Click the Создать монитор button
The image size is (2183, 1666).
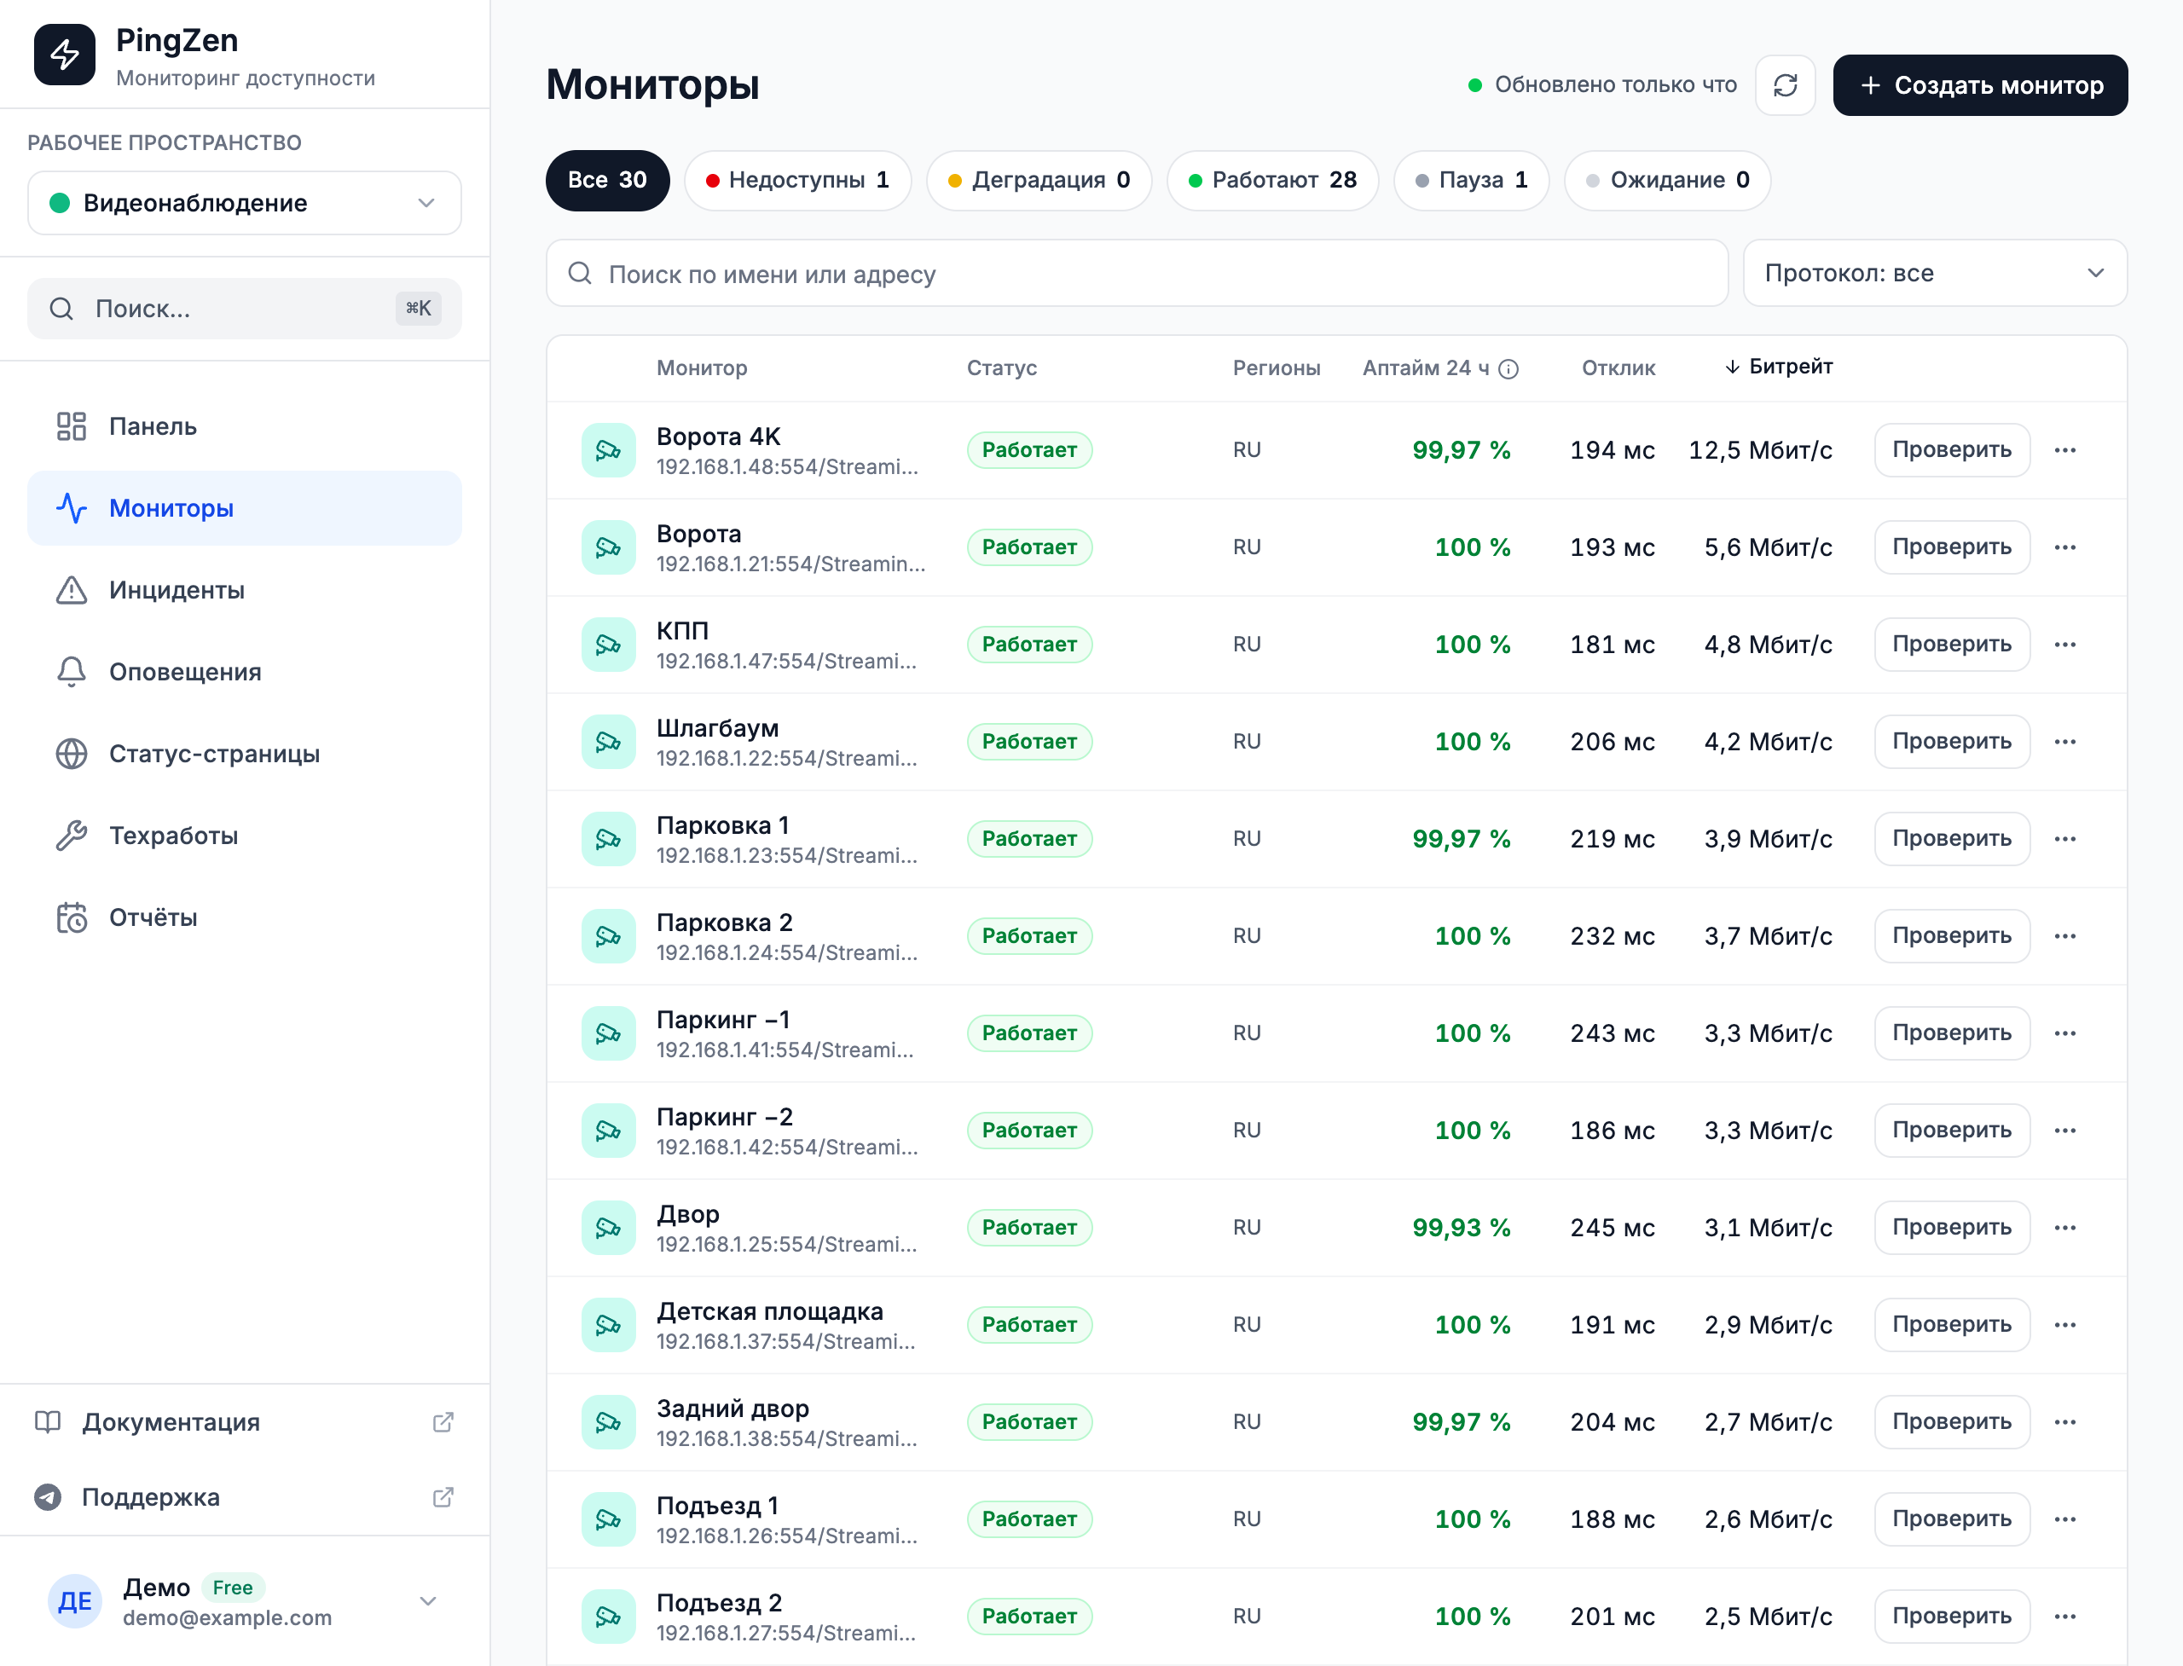1981,85
